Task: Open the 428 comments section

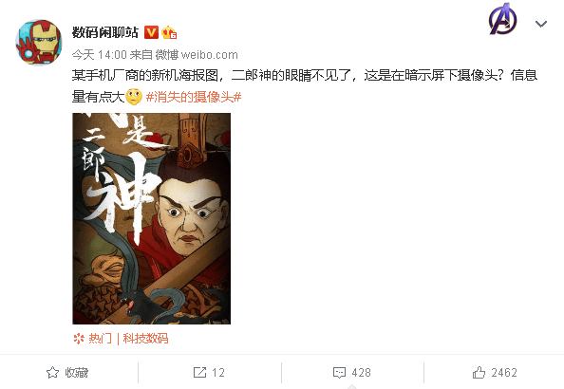Action: 351,373
